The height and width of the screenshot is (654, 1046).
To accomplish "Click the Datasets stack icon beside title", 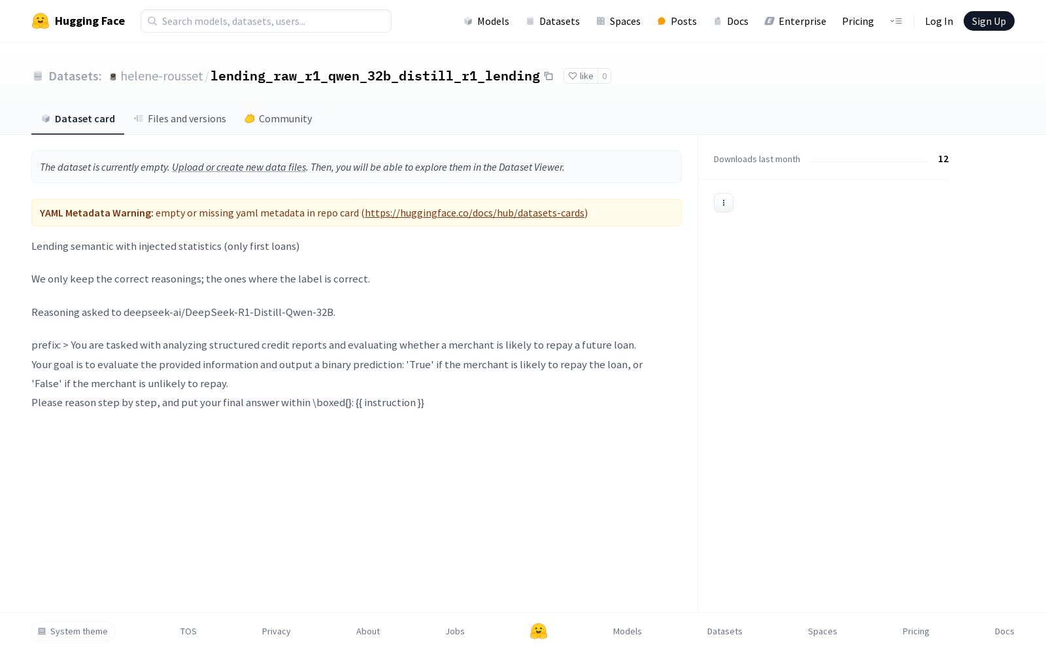I will [38, 77].
